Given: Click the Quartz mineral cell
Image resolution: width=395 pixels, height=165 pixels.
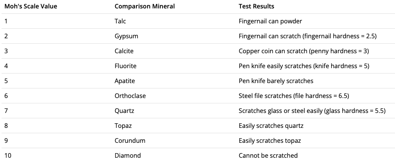Looking at the screenshot, I should tap(124, 111).
